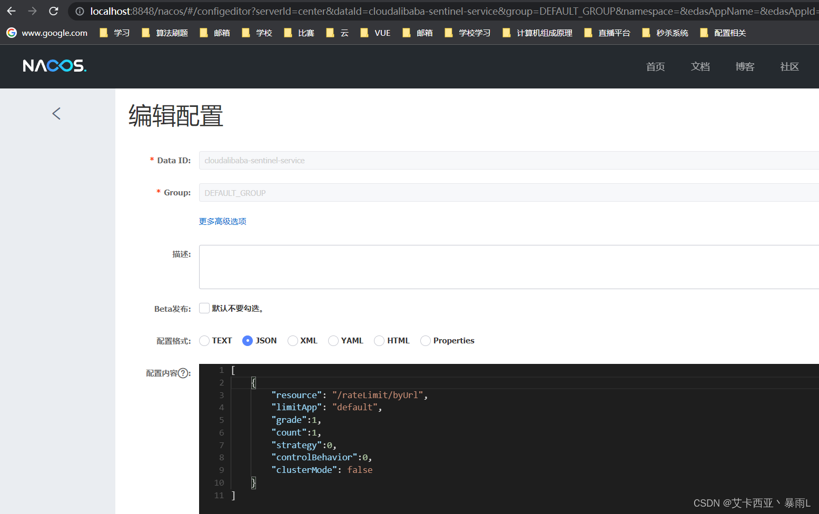This screenshot has width=819, height=514.
Task: Open the 博客 nav item
Action: 745,66
